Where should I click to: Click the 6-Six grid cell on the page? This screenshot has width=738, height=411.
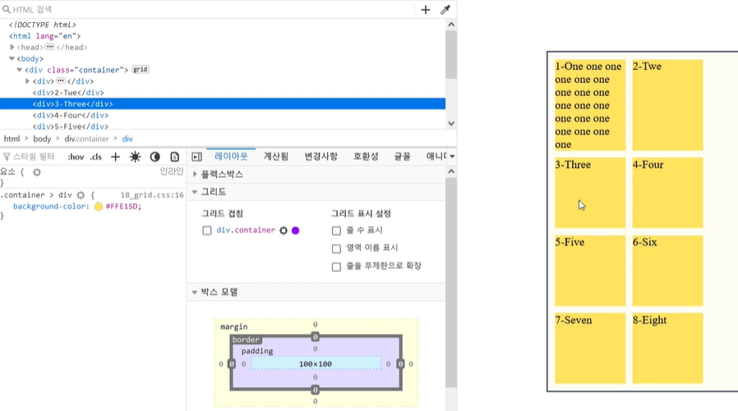(667, 270)
